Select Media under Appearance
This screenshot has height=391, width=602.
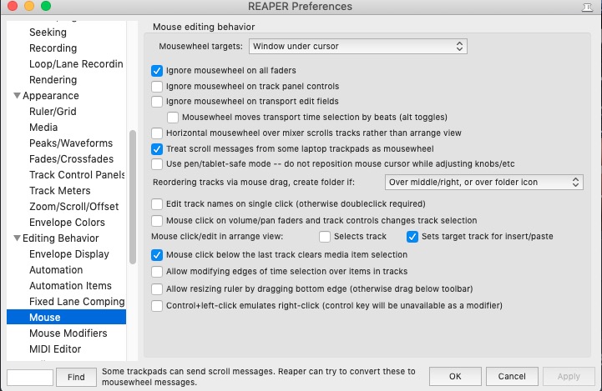43,128
